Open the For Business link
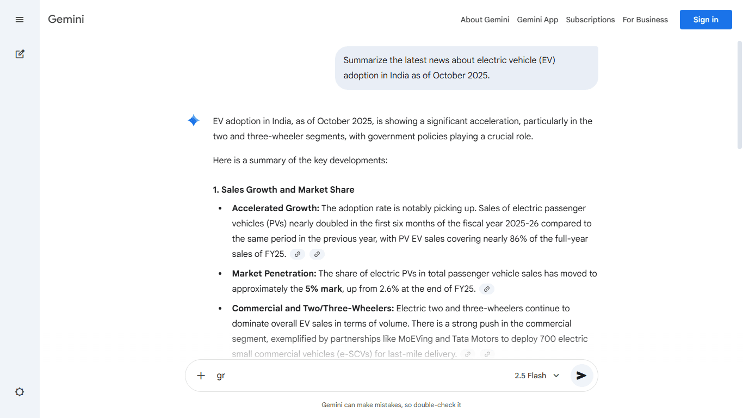Image resolution: width=743 pixels, height=418 pixels. pyautogui.click(x=645, y=20)
